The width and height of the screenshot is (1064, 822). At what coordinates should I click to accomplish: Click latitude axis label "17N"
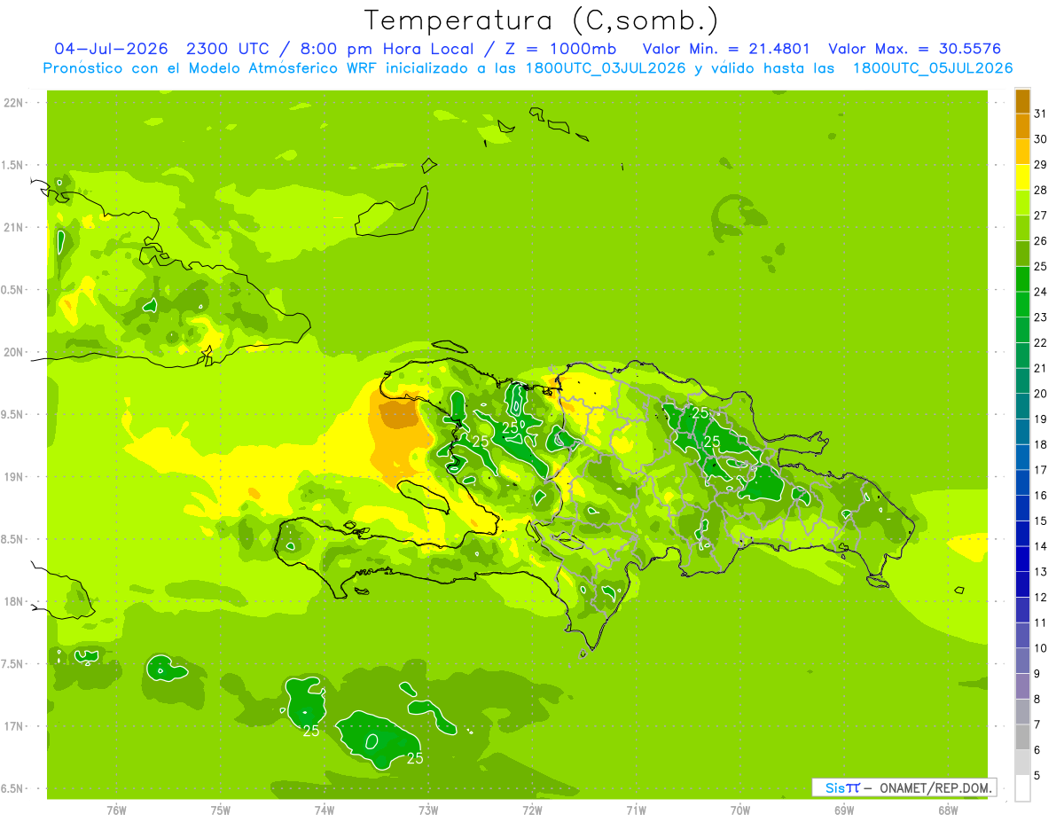(14, 726)
